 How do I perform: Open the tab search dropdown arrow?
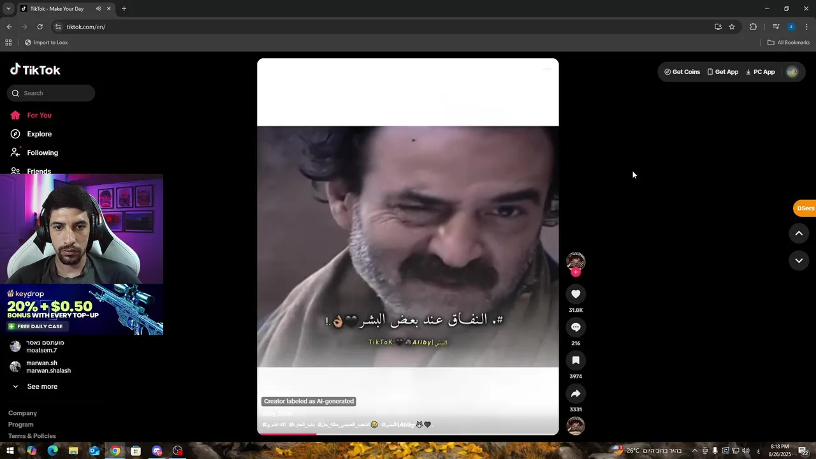(x=8, y=9)
